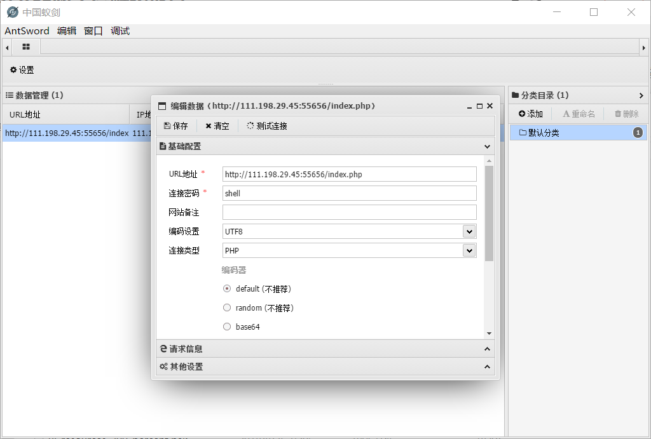Add a category with 添加
This screenshot has height=439, width=651.
pyautogui.click(x=531, y=114)
